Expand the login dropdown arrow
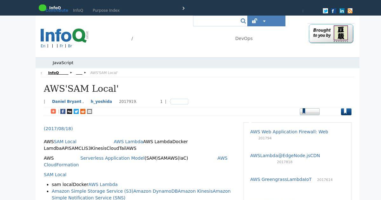 [x=264, y=21]
